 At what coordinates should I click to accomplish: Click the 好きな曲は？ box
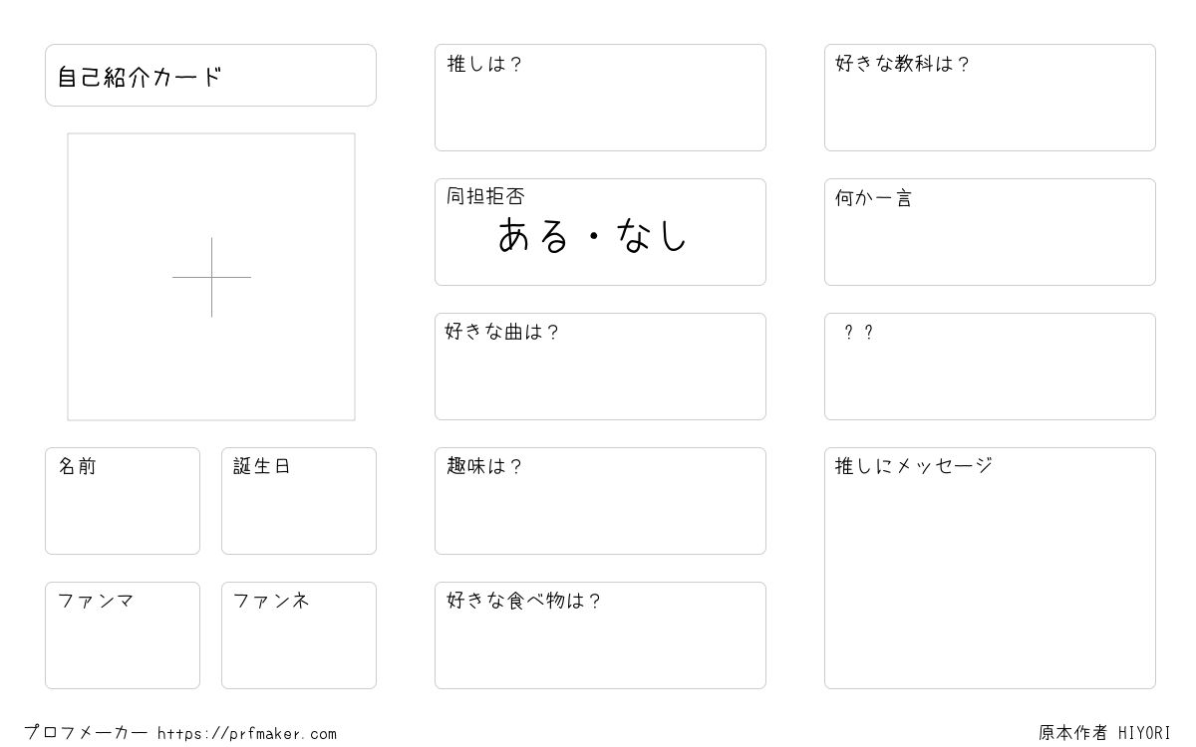600,367
